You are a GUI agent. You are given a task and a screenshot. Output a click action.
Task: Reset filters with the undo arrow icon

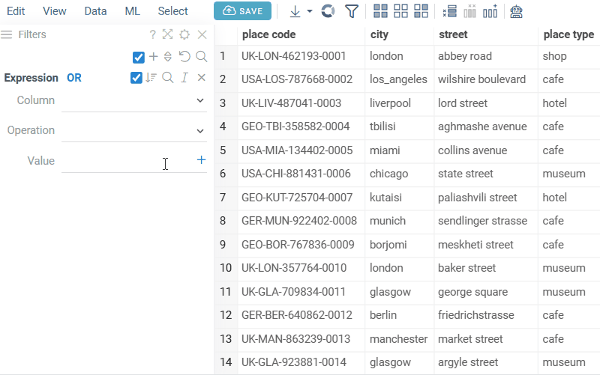coord(184,57)
